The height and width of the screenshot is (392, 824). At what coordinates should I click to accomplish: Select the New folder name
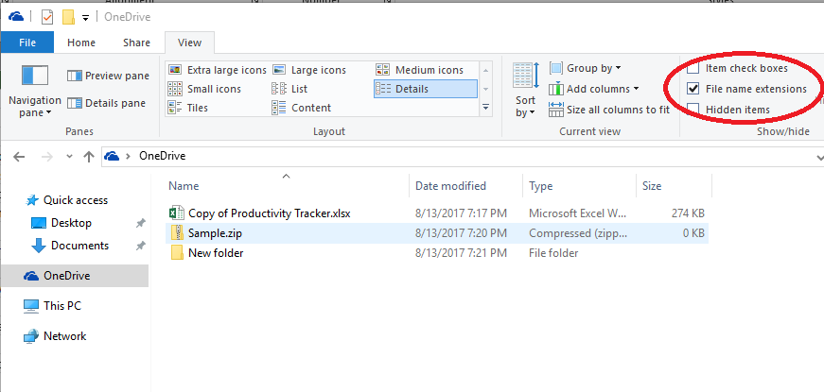coord(216,253)
